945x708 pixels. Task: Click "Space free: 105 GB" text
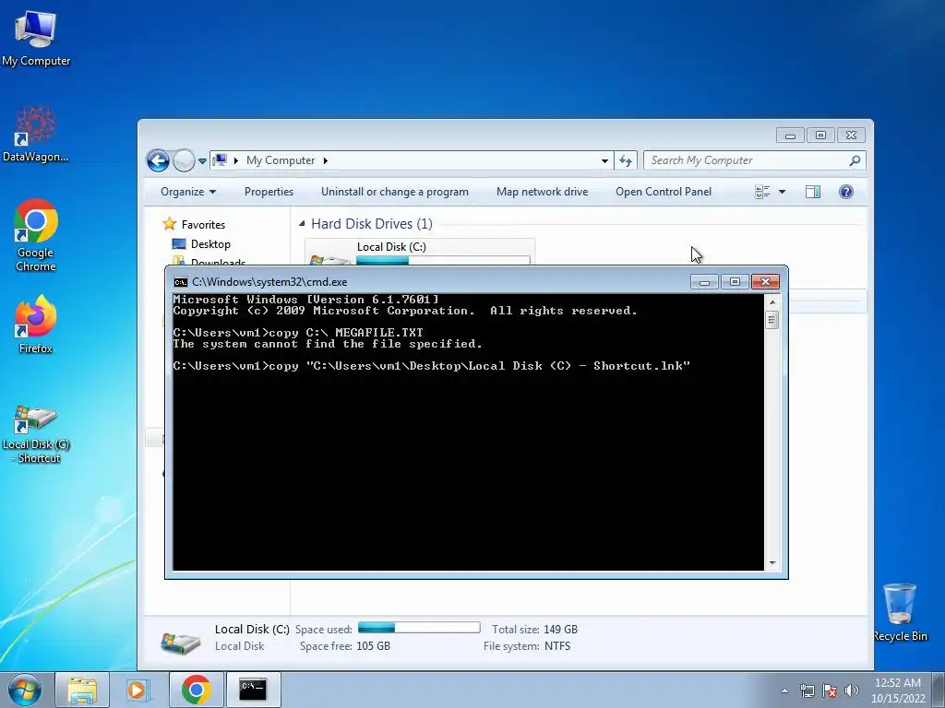click(x=345, y=646)
